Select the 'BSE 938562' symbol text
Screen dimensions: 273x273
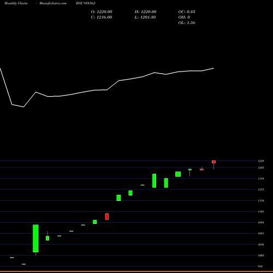[86, 3]
